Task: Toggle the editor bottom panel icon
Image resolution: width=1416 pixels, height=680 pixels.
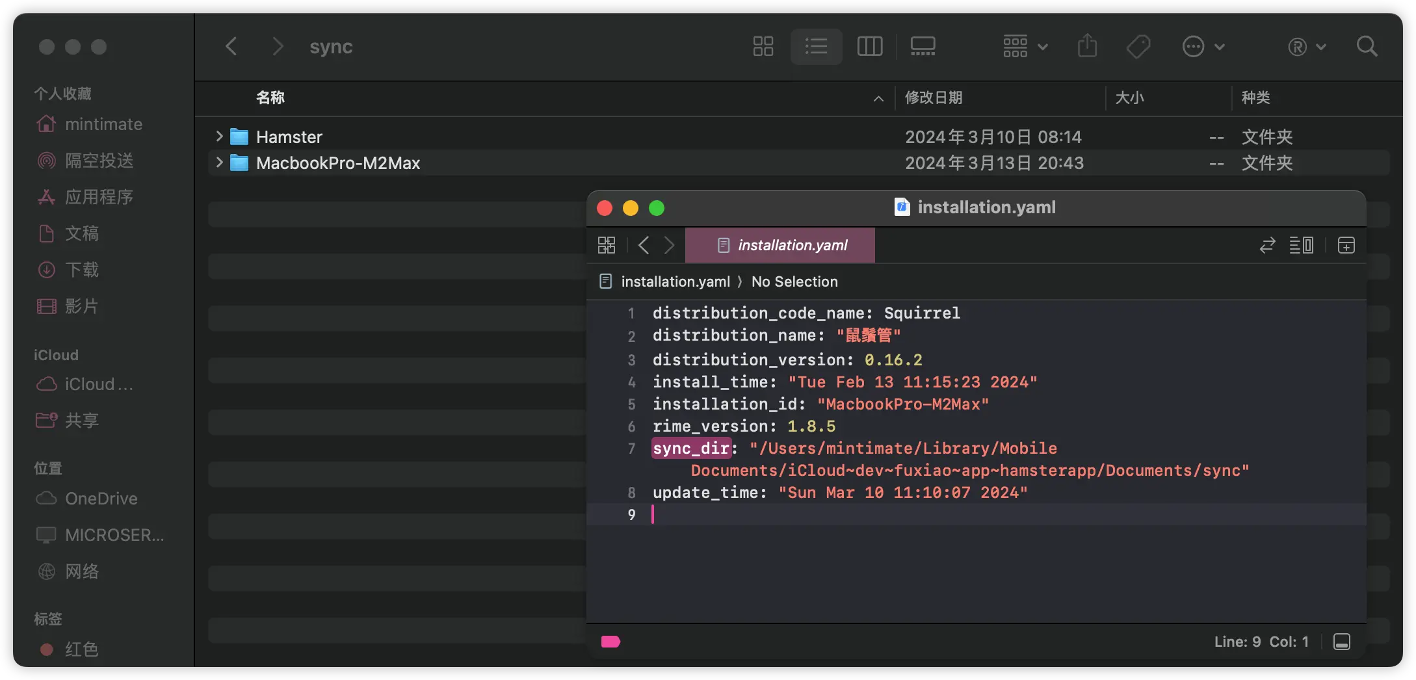Action: pyautogui.click(x=1342, y=642)
